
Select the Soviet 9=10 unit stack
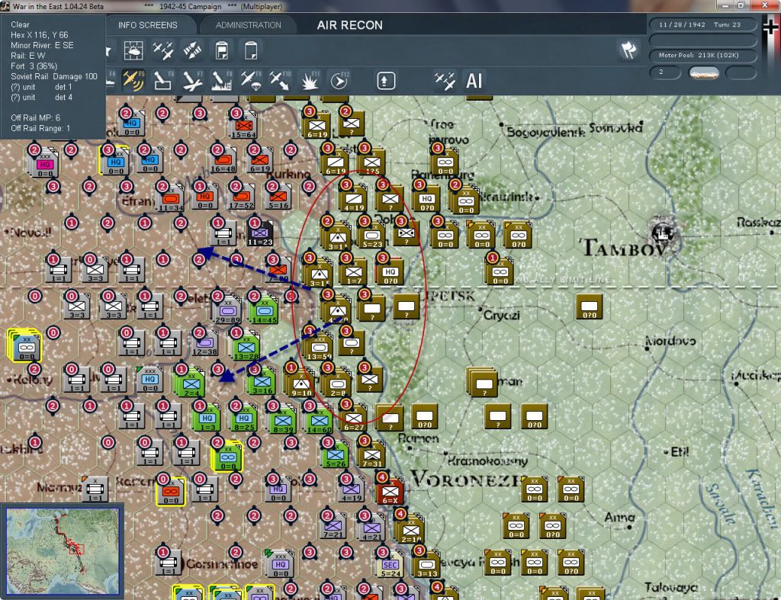(301, 384)
